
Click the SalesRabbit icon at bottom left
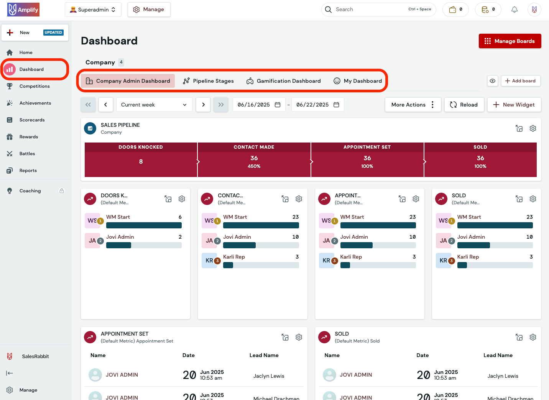[9, 356]
